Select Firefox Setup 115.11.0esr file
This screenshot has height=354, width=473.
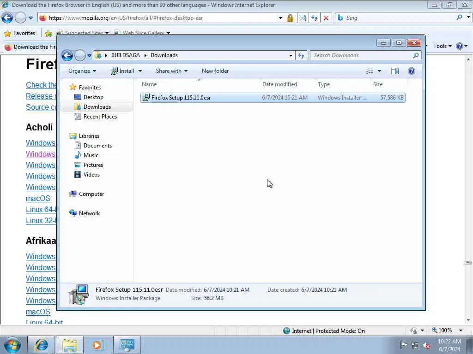273,98
